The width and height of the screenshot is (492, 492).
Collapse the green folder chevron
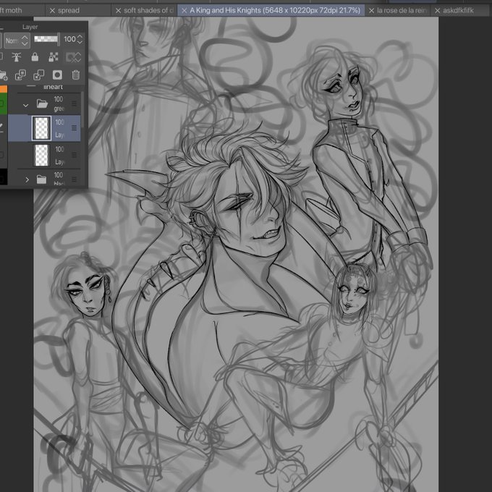point(26,106)
